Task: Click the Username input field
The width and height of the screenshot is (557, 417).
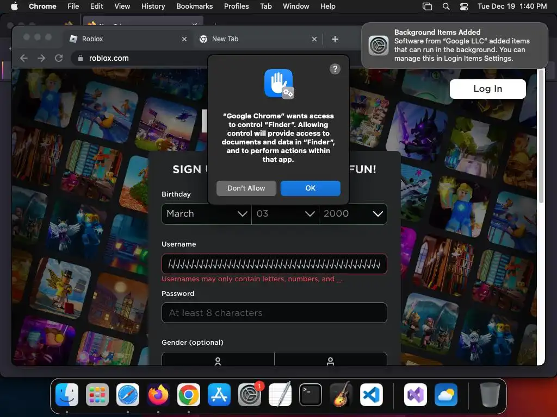Action: click(x=274, y=264)
